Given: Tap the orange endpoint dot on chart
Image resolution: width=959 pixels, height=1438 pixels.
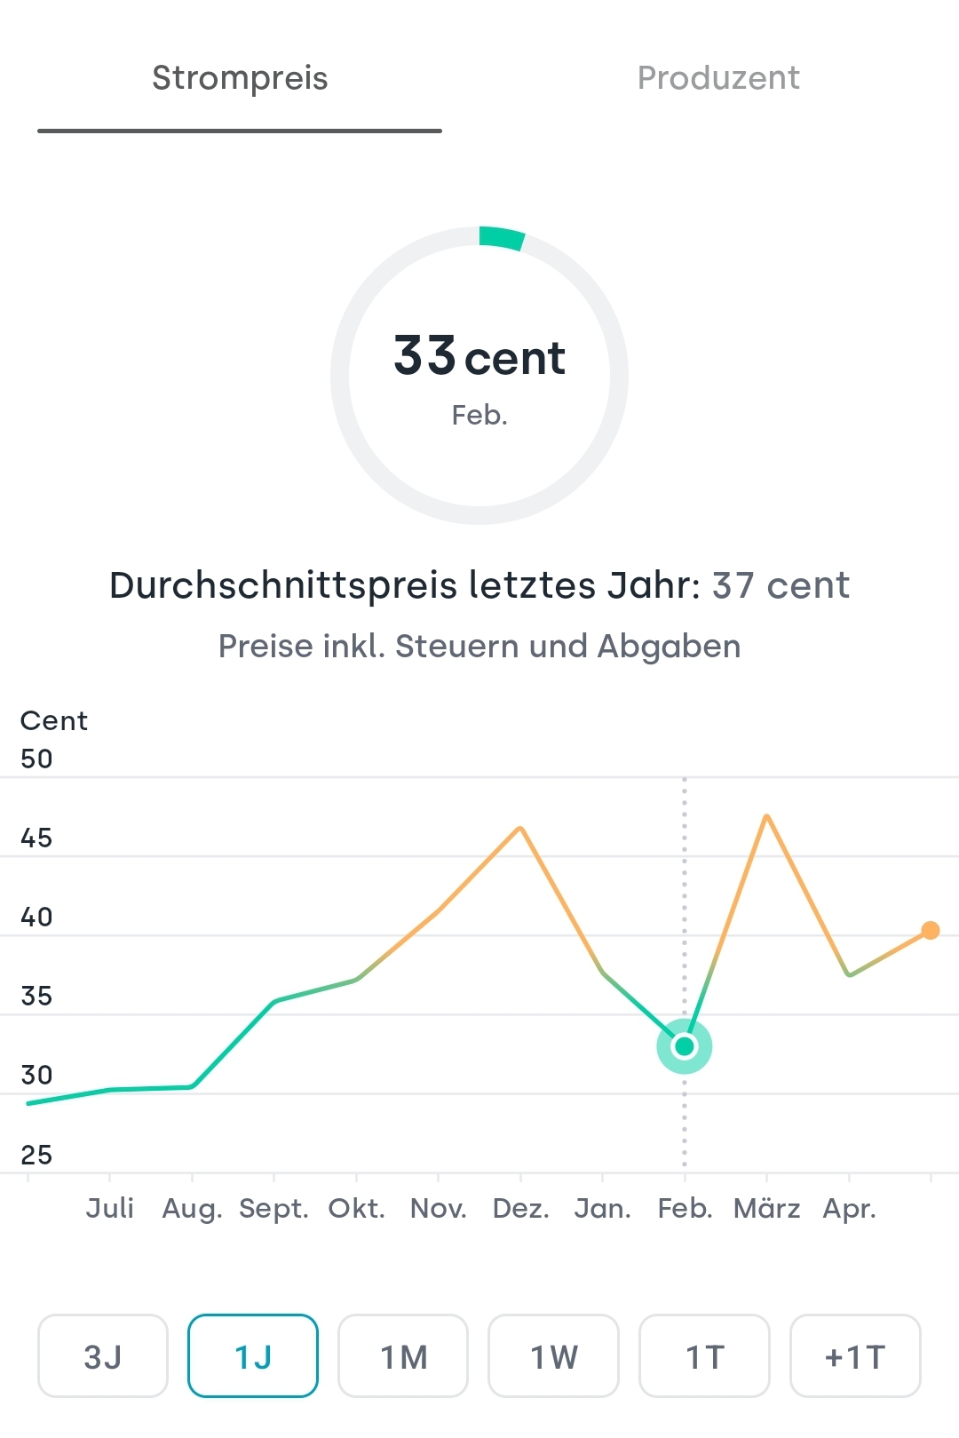Looking at the screenshot, I should point(931,930).
